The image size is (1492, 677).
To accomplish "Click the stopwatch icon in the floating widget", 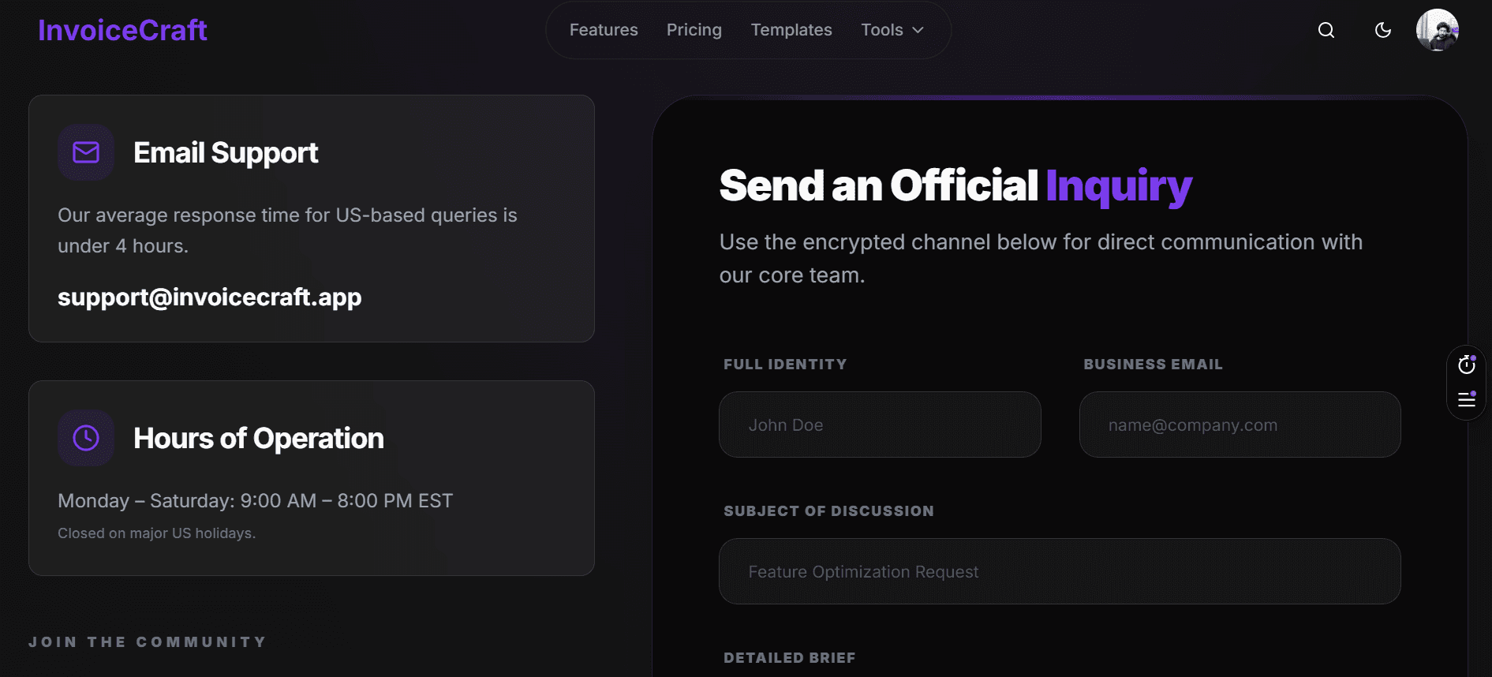I will [x=1467, y=365].
